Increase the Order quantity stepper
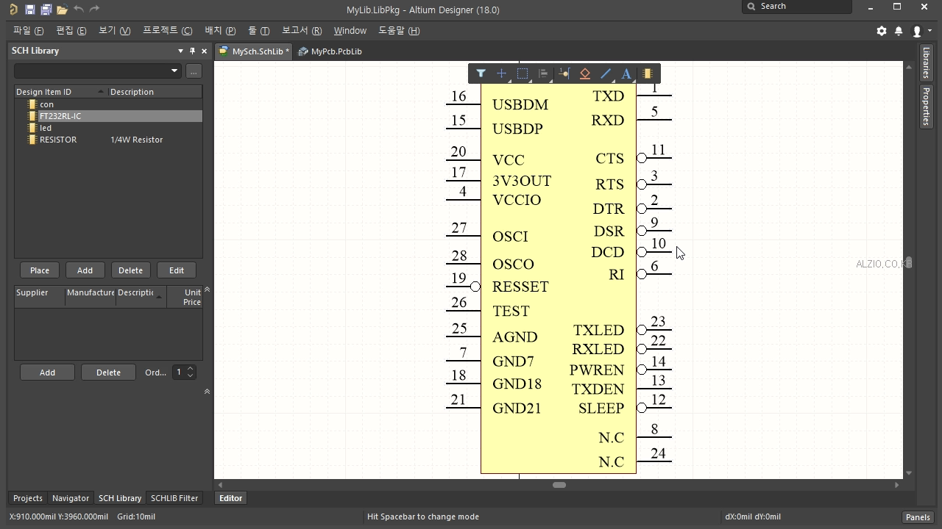This screenshot has height=529, width=942. point(190,369)
